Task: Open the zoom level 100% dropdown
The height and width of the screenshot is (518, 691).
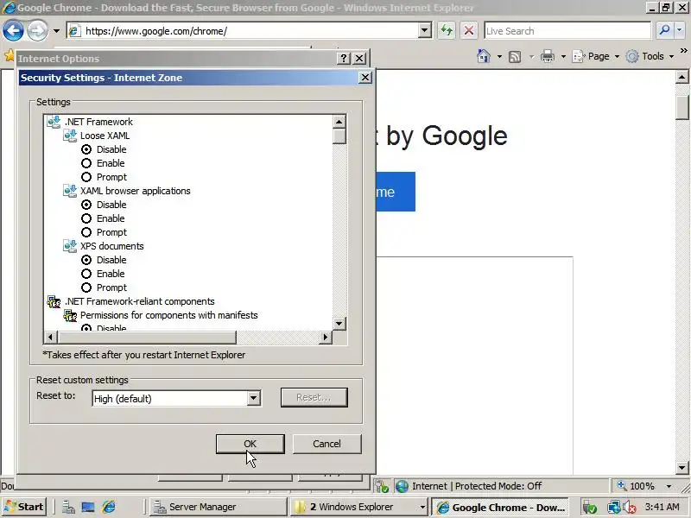Action: pos(669,486)
